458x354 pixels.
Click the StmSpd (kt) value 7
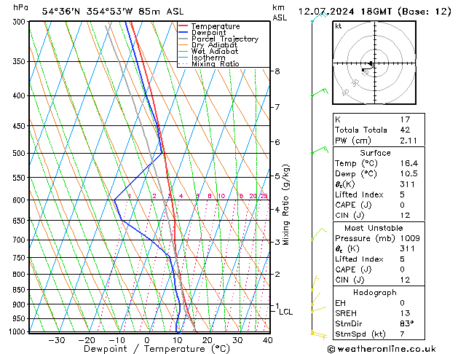click(403, 334)
